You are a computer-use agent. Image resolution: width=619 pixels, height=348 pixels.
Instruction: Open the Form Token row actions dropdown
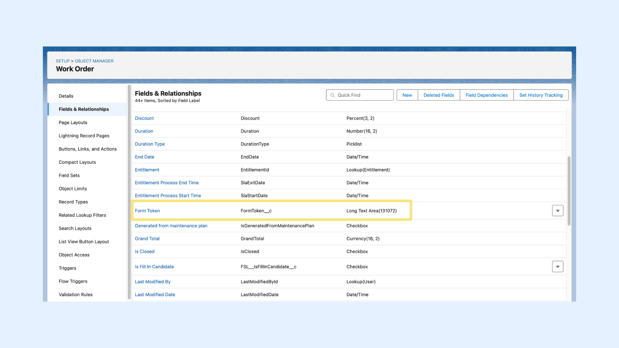pos(557,211)
